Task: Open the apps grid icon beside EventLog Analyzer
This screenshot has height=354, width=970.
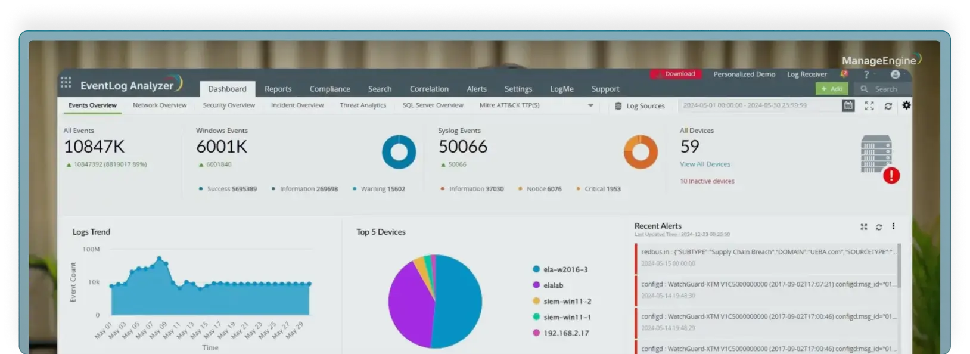Action: click(66, 83)
